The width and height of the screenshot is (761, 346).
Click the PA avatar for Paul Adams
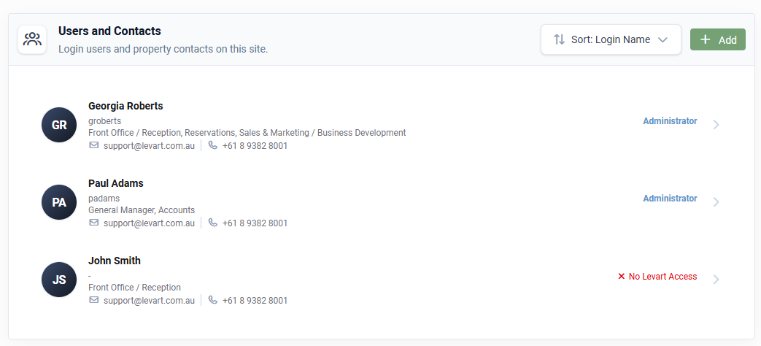point(59,202)
